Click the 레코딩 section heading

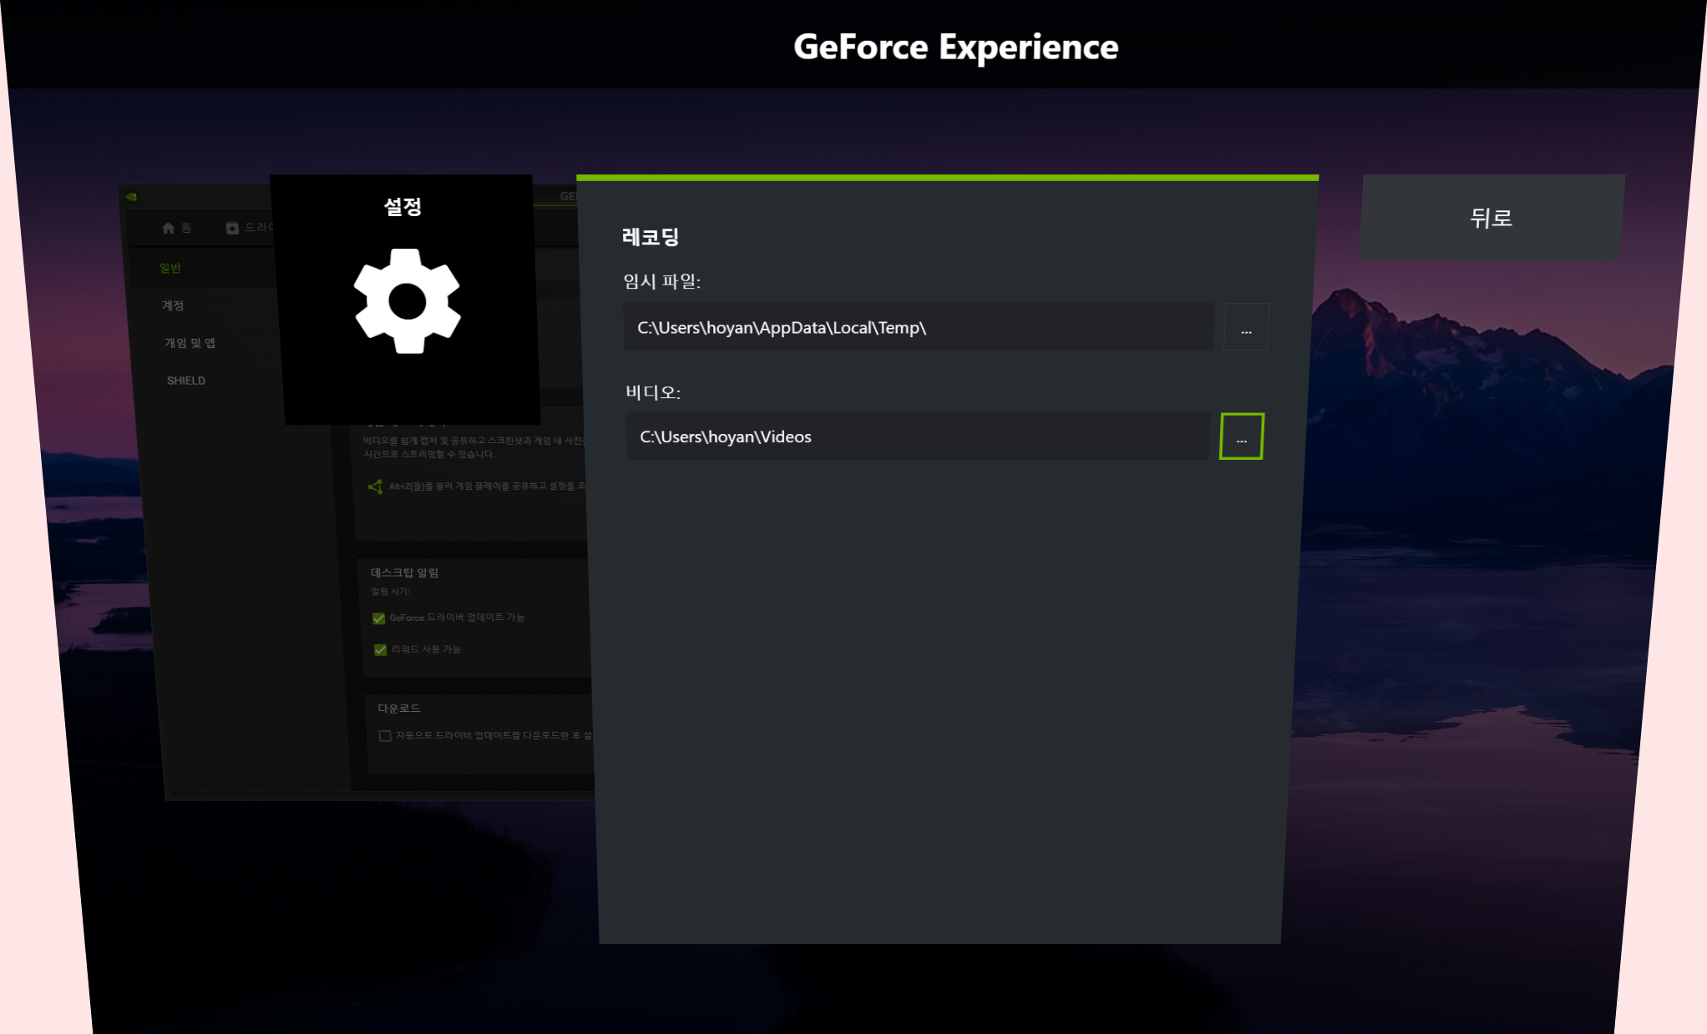(x=651, y=237)
